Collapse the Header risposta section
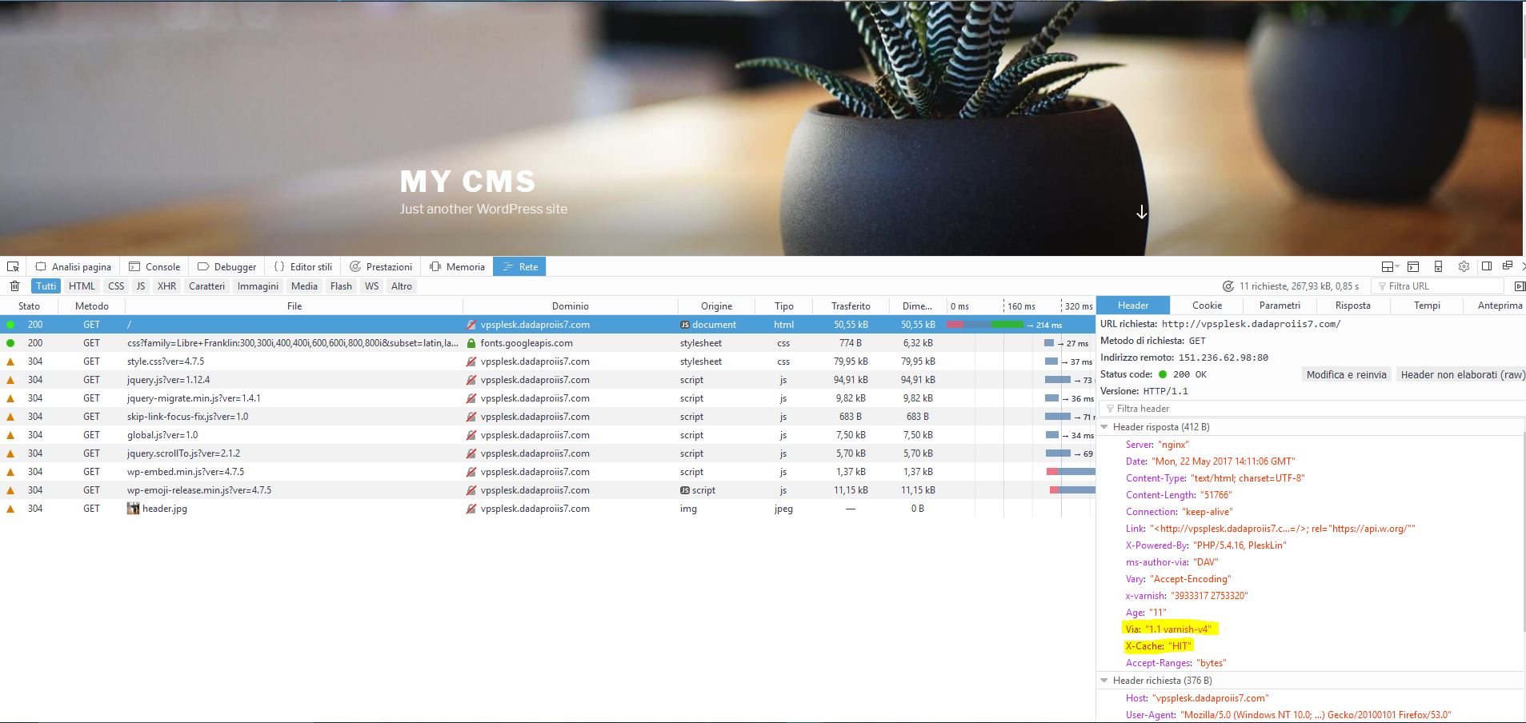 coord(1105,427)
